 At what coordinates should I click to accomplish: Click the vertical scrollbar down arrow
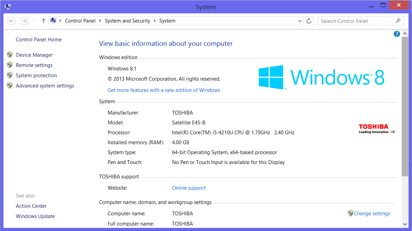point(405,224)
